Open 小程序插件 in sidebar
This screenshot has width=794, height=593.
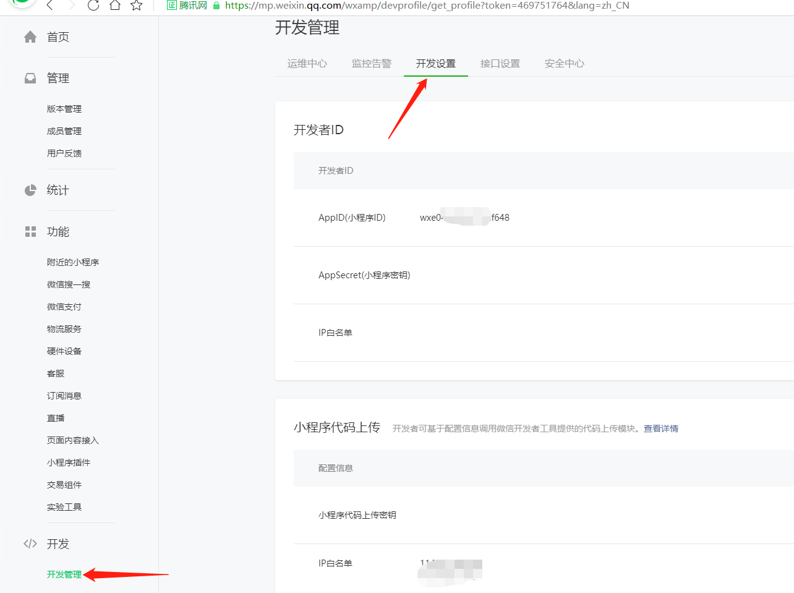click(69, 463)
